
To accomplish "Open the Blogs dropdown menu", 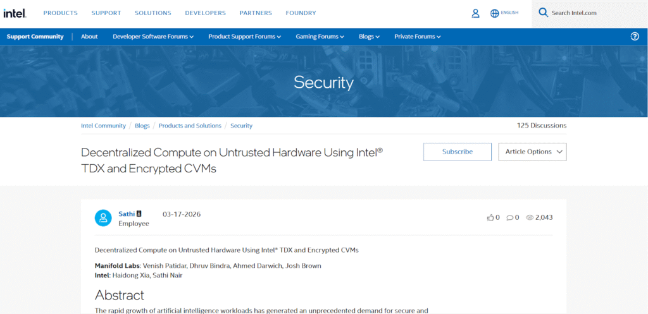I will point(369,37).
